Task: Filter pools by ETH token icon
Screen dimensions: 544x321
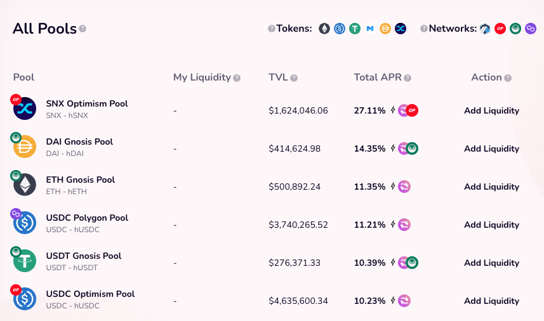Action: [x=324, y=29]
